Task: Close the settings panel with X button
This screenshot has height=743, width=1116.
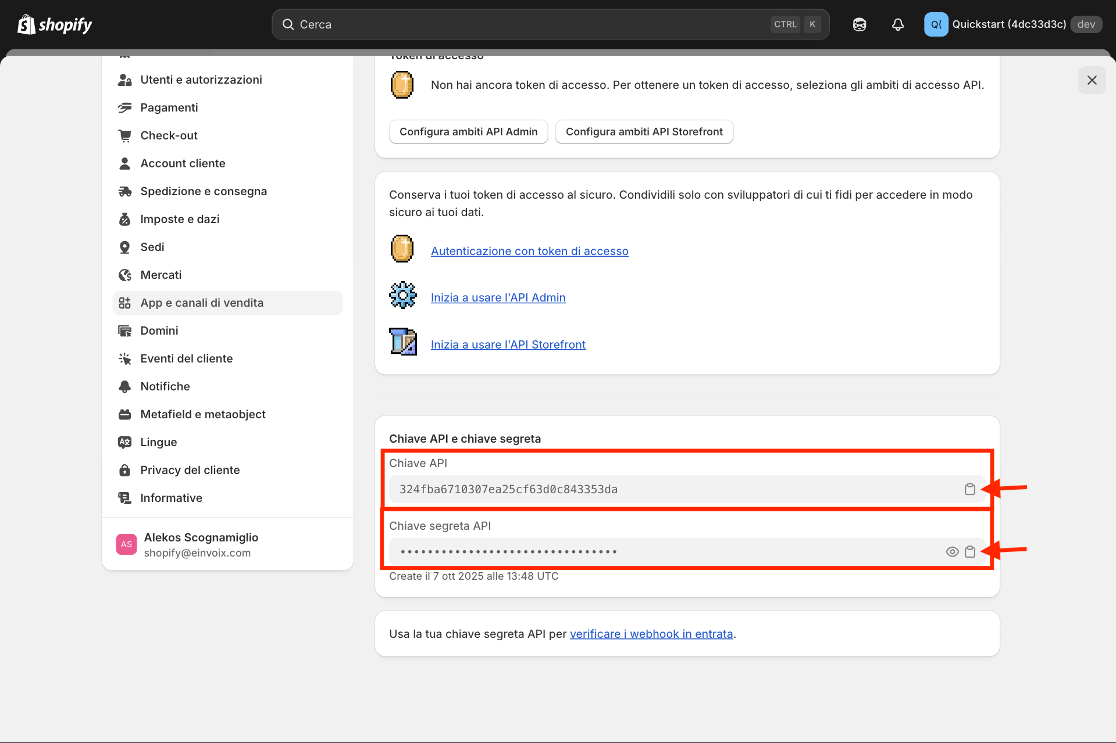Action: (x=1092, y=80)
